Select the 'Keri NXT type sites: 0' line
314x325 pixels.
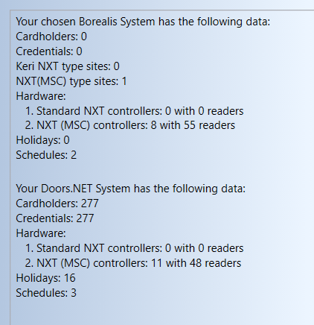click(x=68, y=66)
